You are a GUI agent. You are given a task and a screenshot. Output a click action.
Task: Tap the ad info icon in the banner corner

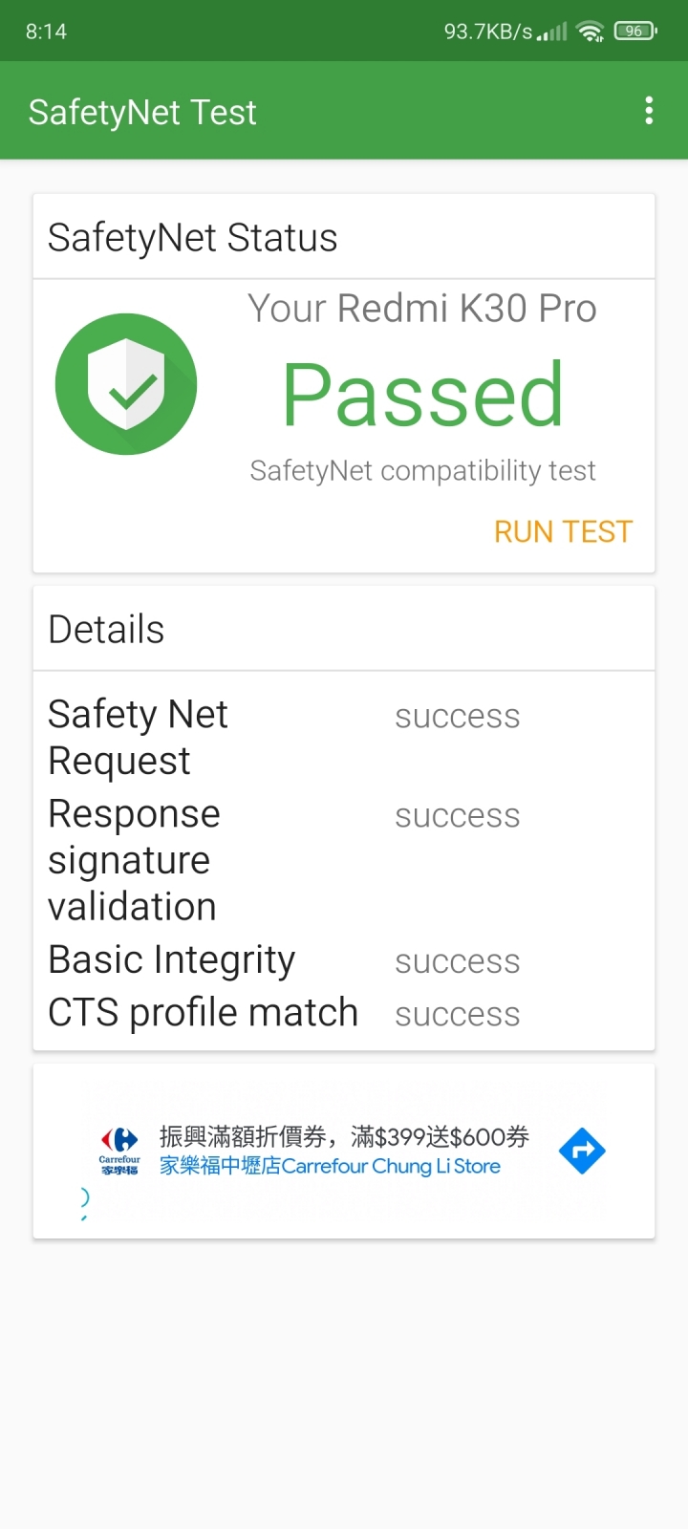[x=85, y=1200]
